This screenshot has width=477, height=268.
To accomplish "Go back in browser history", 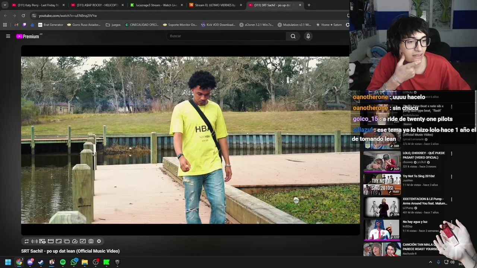I will point(5,16).
